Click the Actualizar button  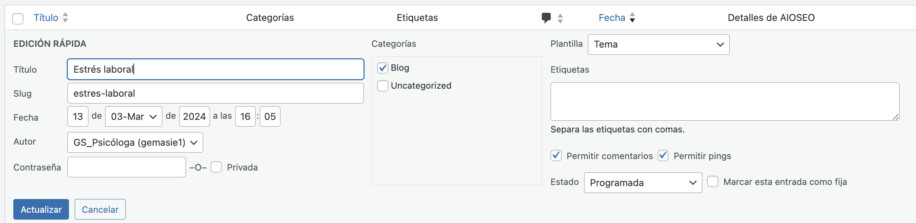(41, 209)
